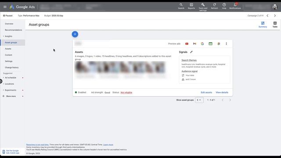The width and height of the screenshot is (281, 158).
Task: Open Change history in sidebar
Action: pos(12,68)
